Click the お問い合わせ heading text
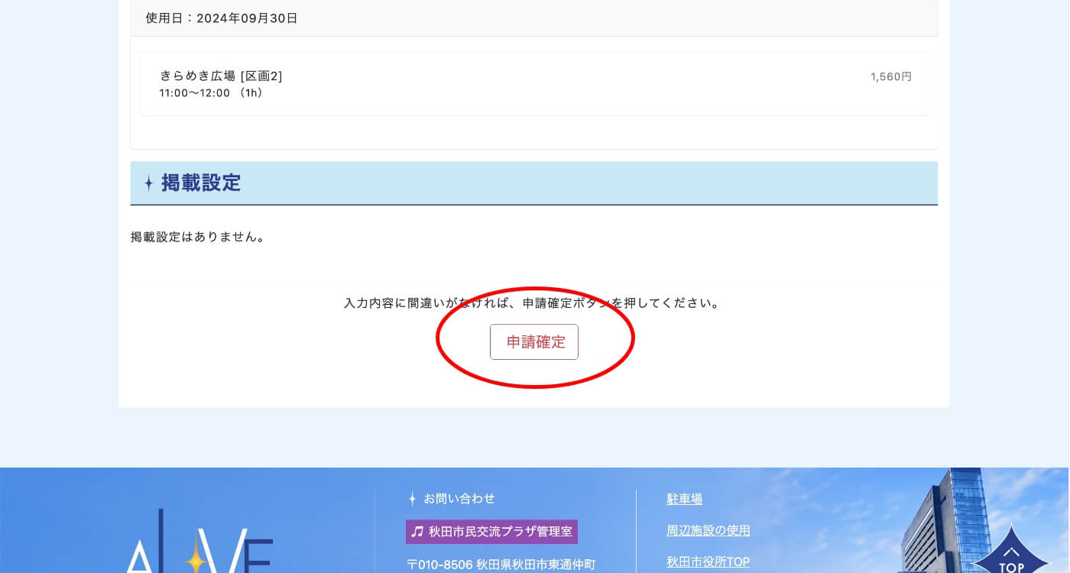Viewport: 1070px width, 573px height. tap(459, 499)
